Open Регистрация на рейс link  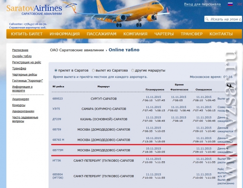26,62
